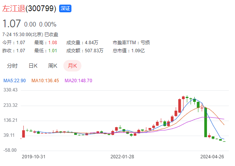Viewport: 235px width, 166px height.
Task: Click the 136.21 price axis label
Action: point(10,120)
